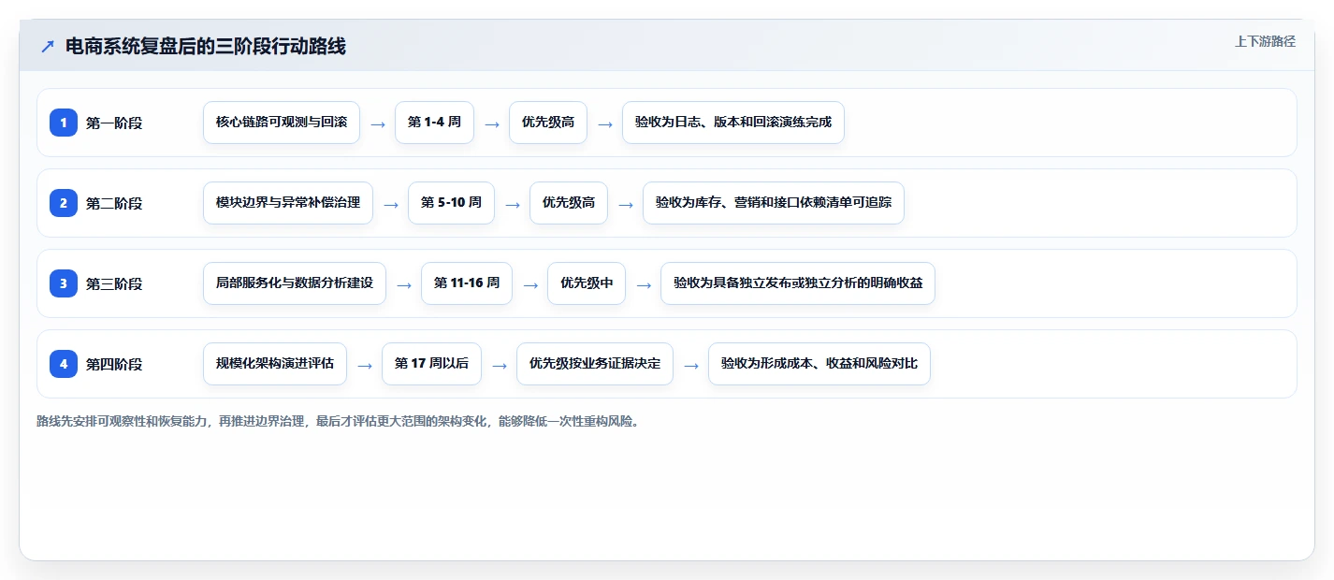
Task: Click the footnote text starting with 路线先安排可观察性
Action: (339, 422)
